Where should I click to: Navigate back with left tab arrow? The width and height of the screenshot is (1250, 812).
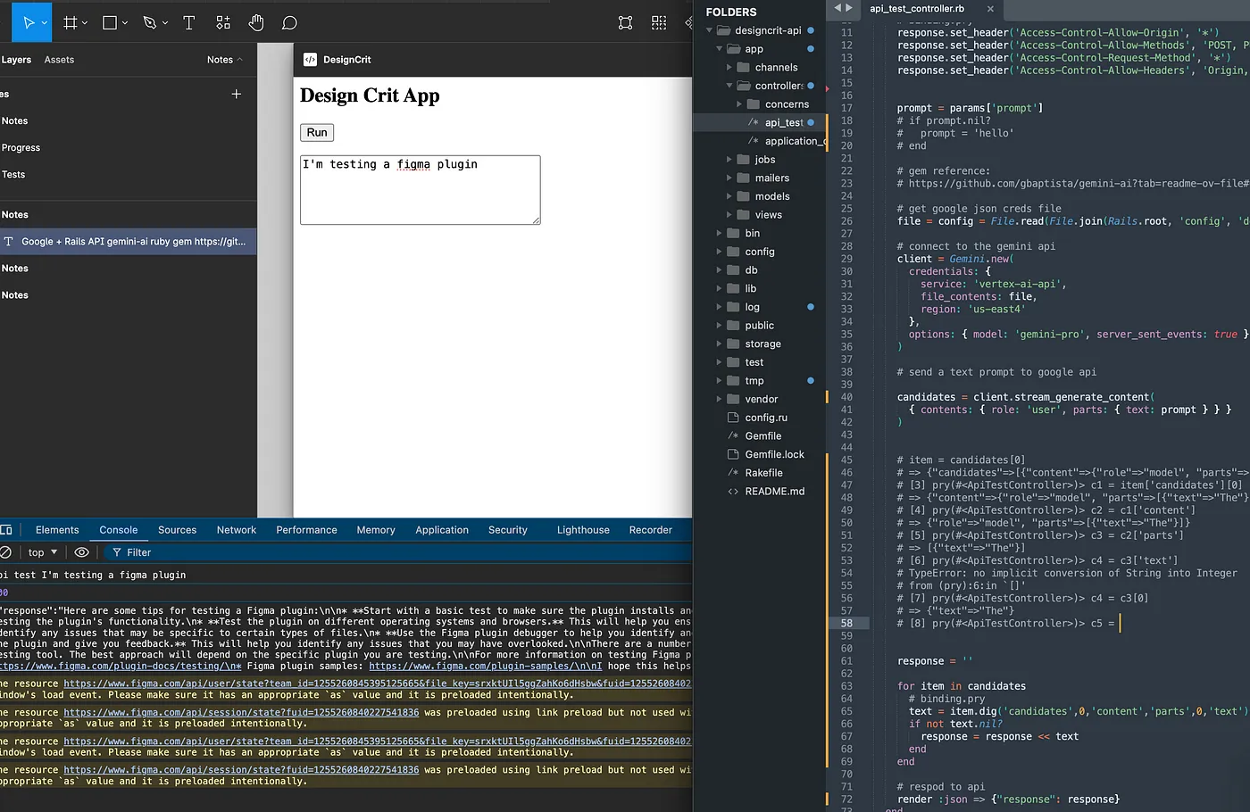pos(837,8)
